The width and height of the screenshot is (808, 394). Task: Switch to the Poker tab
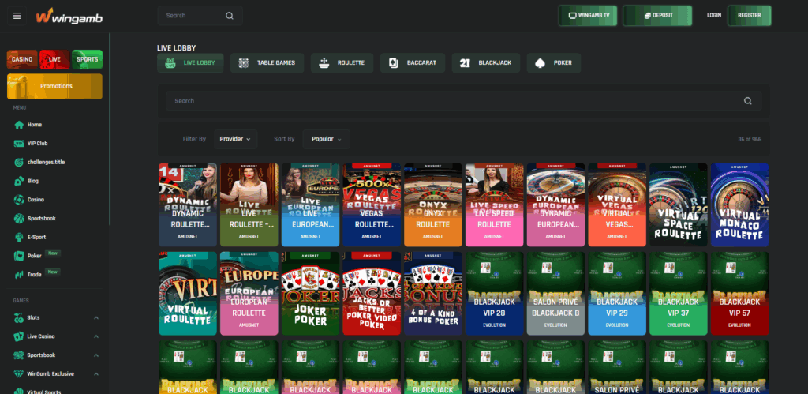(x=554, y=63)
